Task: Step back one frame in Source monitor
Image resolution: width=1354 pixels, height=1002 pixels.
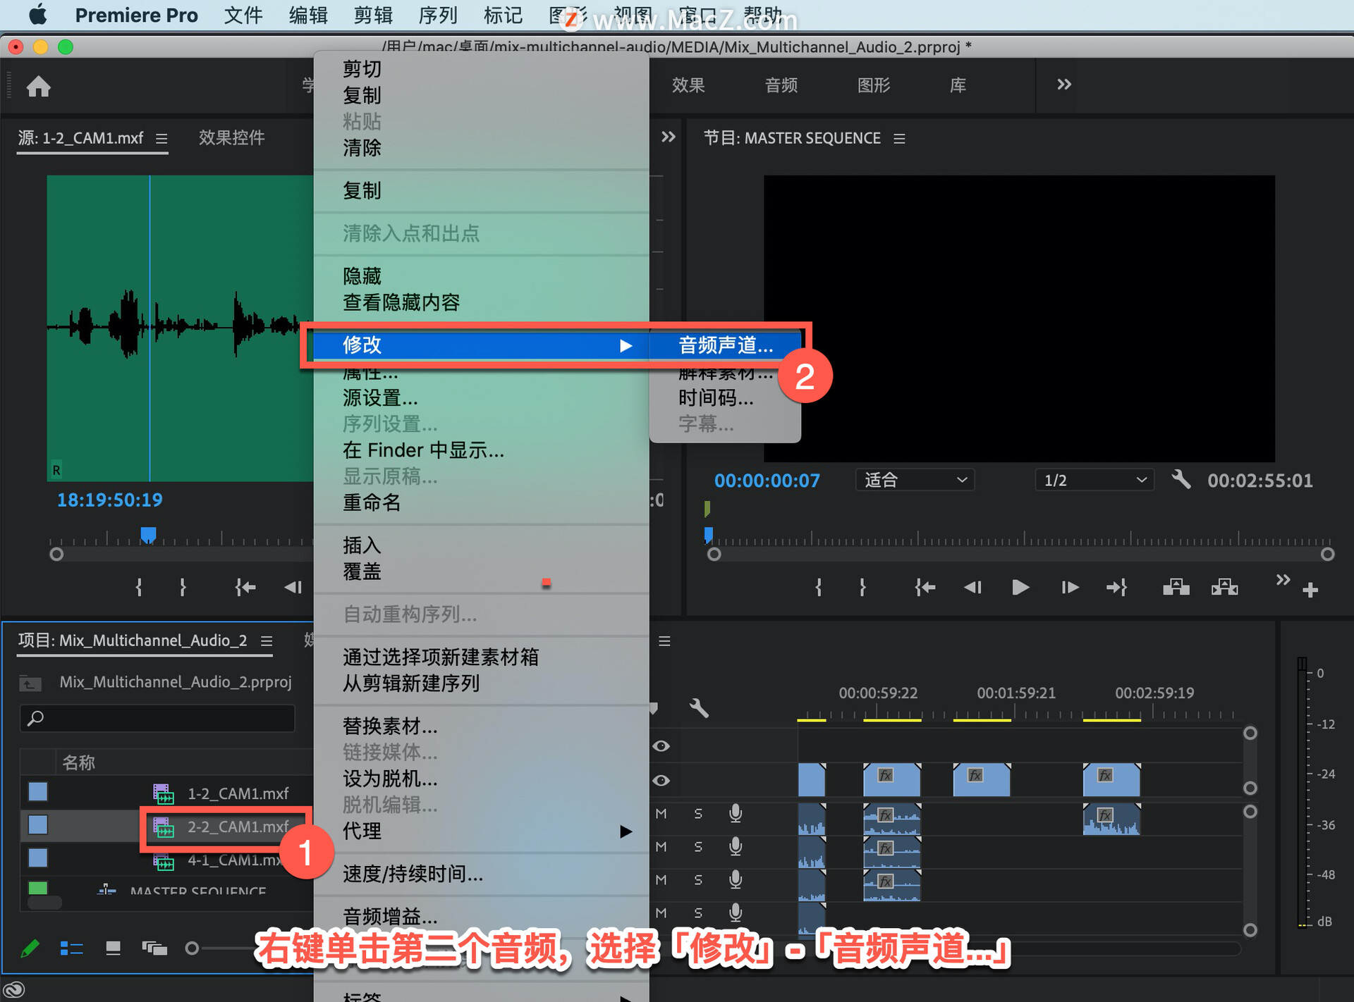Action: coord(293,587)
